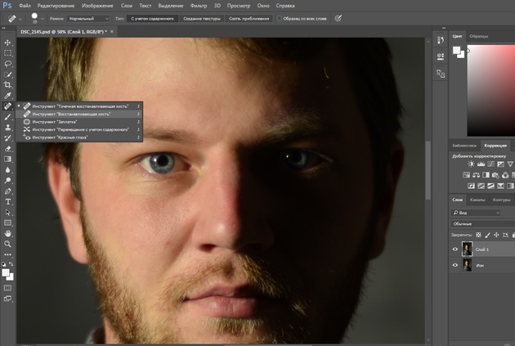Choose the Lasso tool
Viewport: 515px width, 346px height.
click(8, 63)
